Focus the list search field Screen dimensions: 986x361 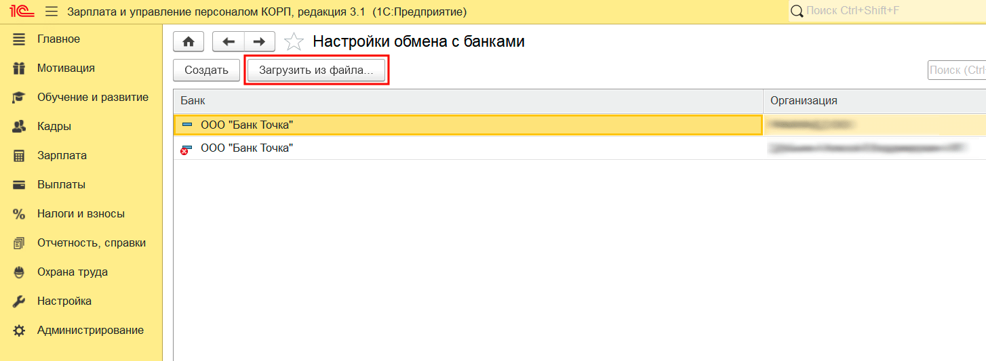956,70
